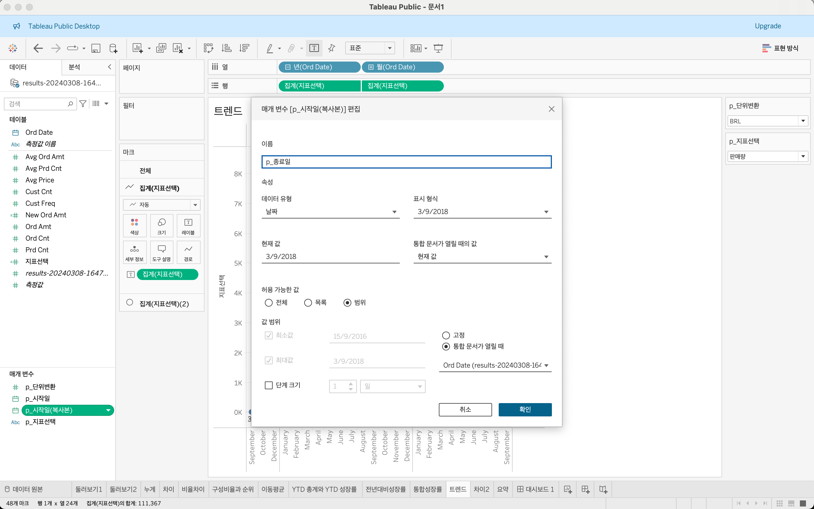Open the Color marks card button
814x509 pixels.
[135, 226]
